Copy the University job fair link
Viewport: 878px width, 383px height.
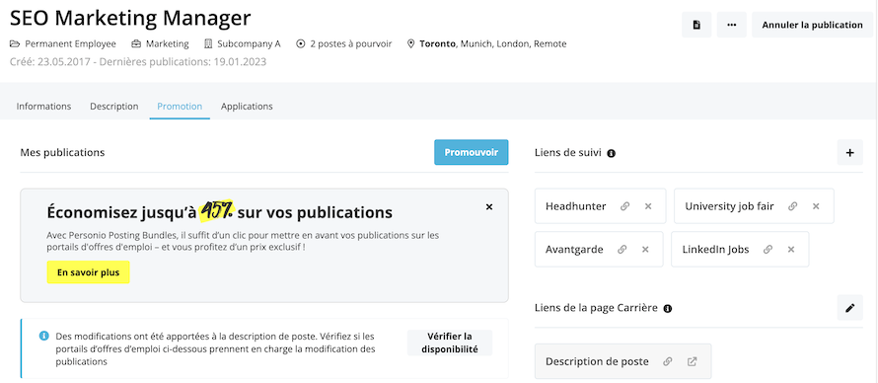(x=793, y=206)
